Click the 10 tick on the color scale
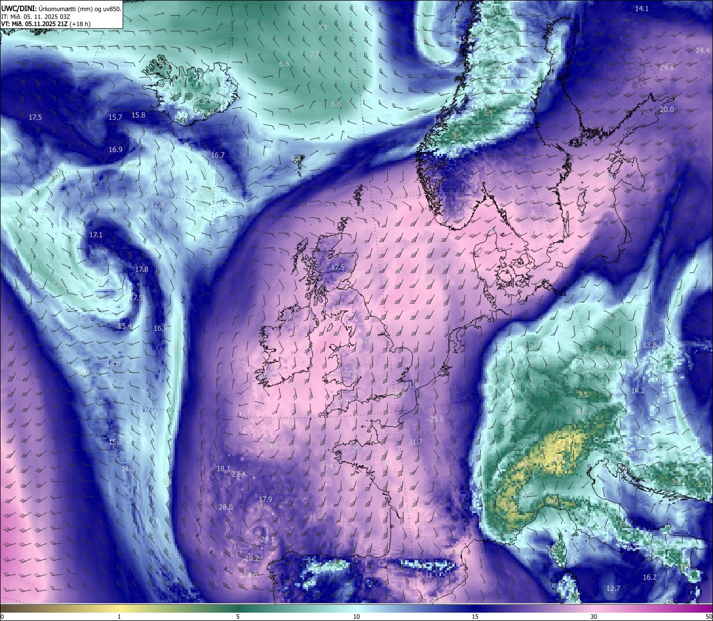Image resolution: width=713 pixels, height=621 pixels. tap(356, 617)
